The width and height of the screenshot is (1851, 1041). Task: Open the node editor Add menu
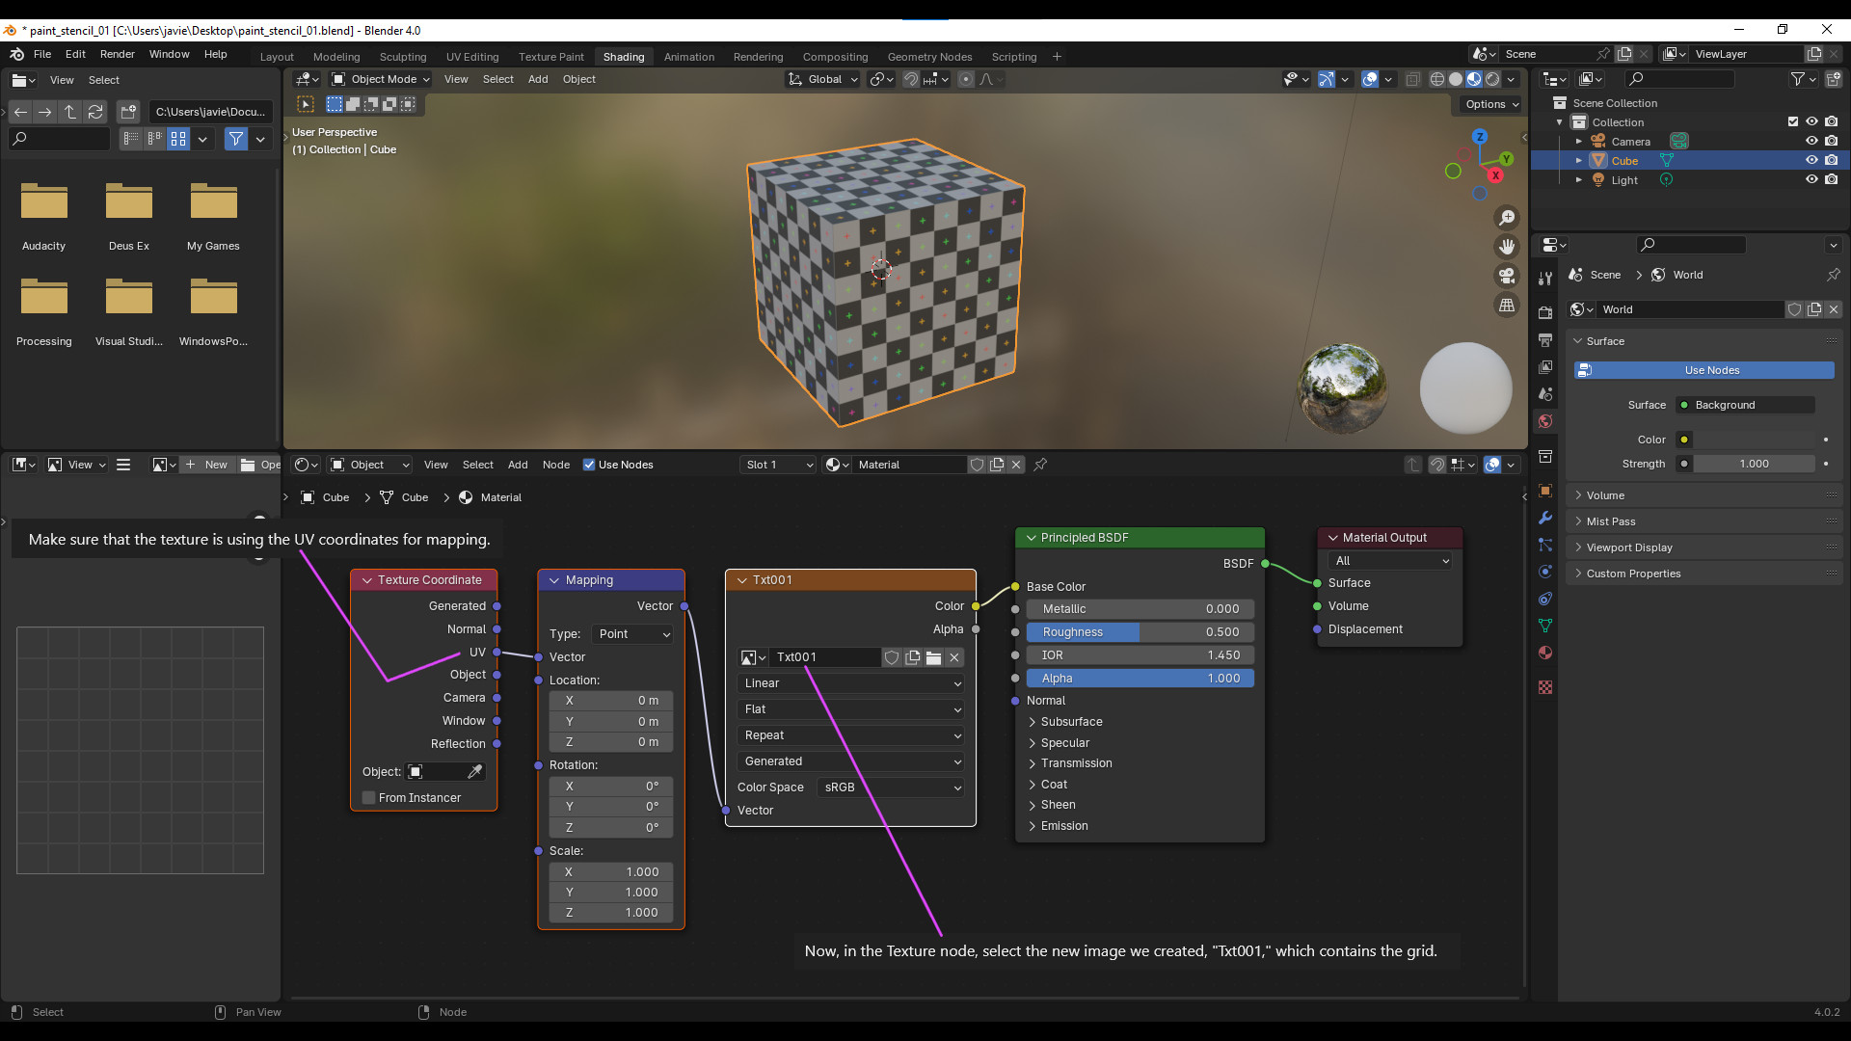[x=518, y=465]
